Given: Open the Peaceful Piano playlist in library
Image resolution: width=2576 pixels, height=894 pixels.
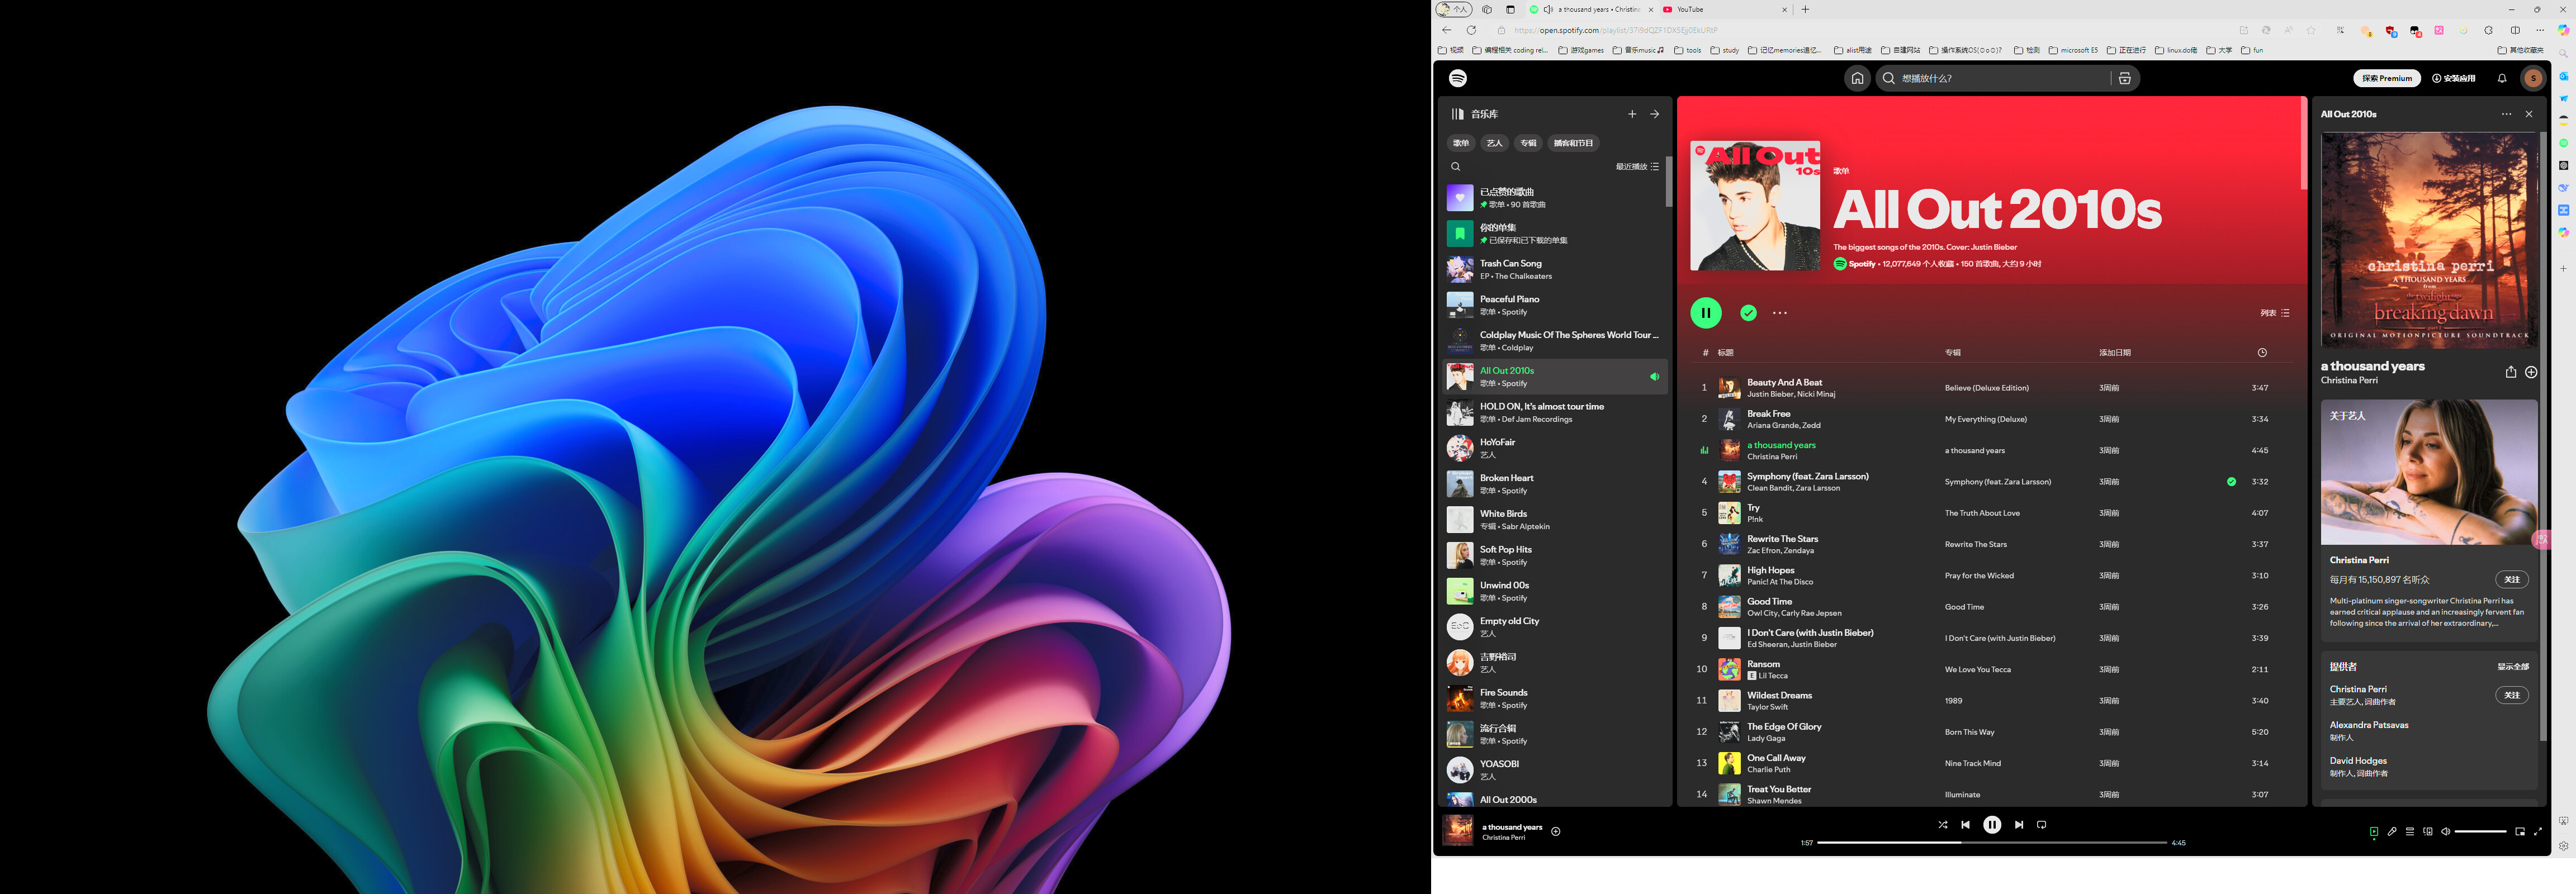Looking at the screenshot, I should pos(1555,305).
